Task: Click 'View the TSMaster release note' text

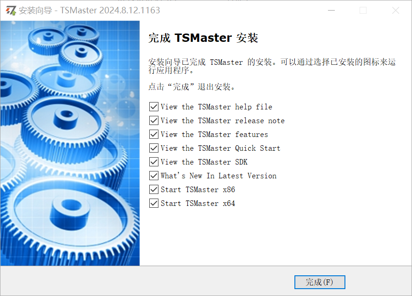Action: point(223,120)
